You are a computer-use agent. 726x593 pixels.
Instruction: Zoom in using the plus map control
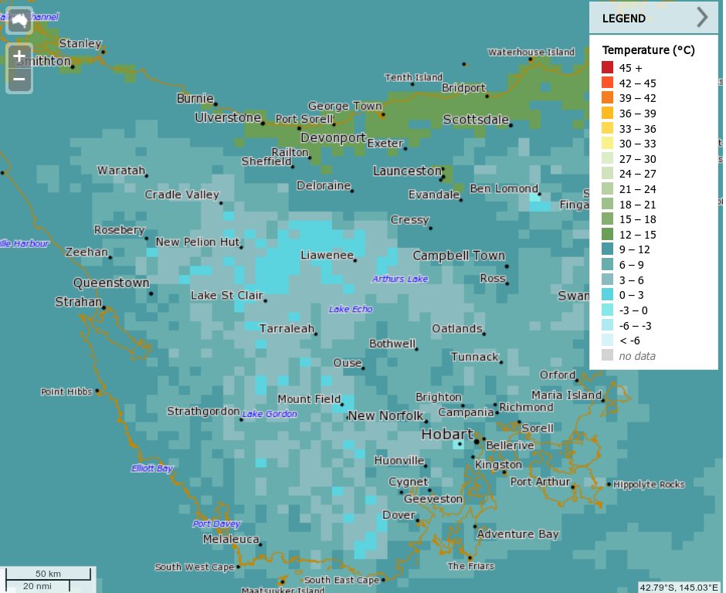18,56
